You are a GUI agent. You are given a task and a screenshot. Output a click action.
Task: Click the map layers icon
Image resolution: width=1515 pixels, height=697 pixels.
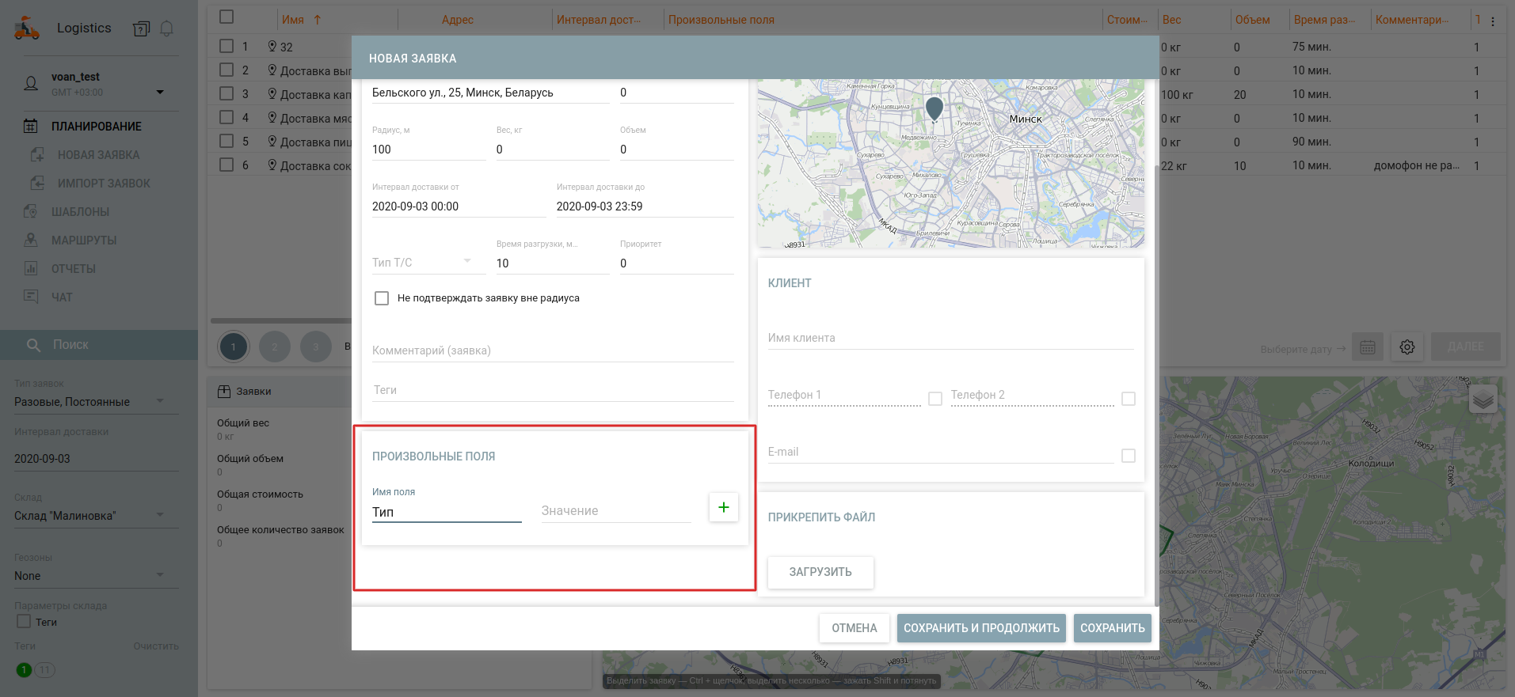click(1483, 400)
